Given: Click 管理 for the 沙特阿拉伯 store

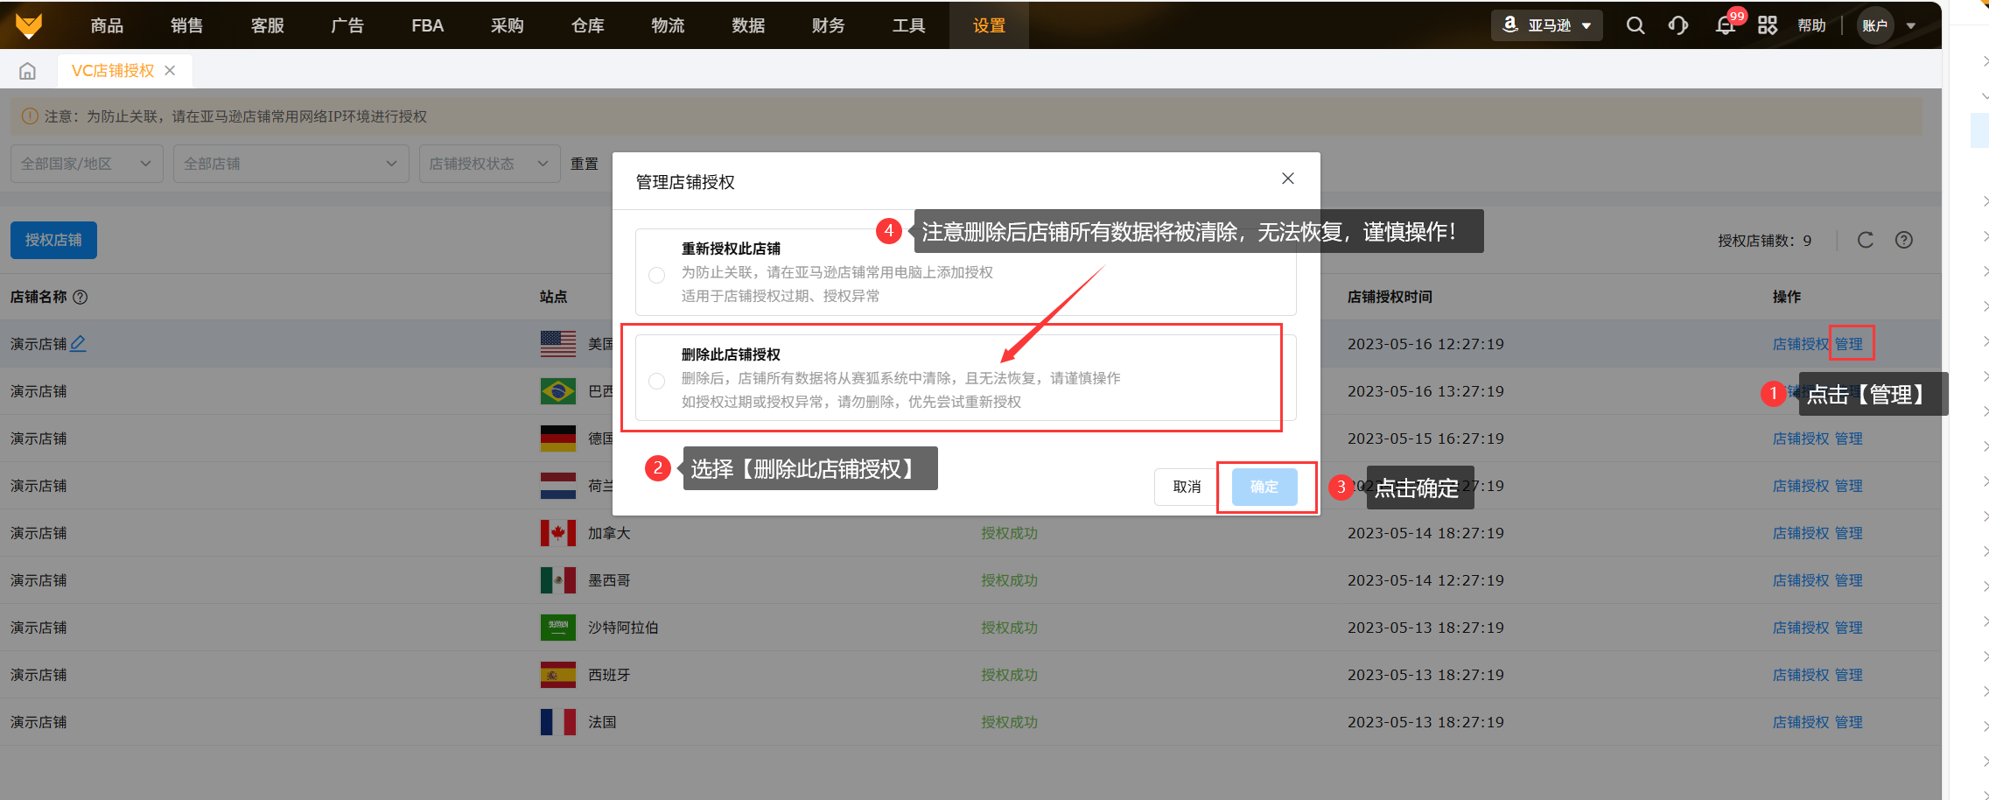Looking at the screenshot, I should pos(1849,628).
